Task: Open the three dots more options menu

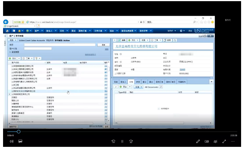Action: tap(233, 142)
